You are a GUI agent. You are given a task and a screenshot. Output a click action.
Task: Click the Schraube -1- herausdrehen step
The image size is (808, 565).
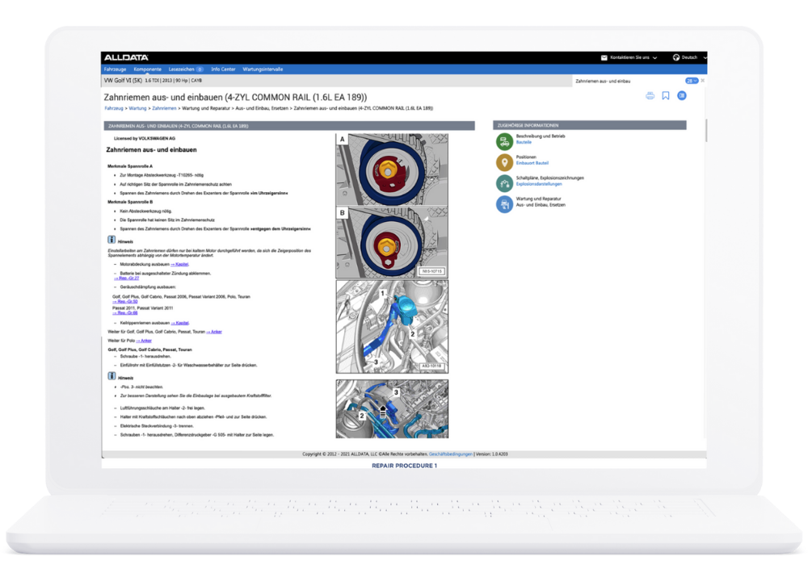[145, 356]
